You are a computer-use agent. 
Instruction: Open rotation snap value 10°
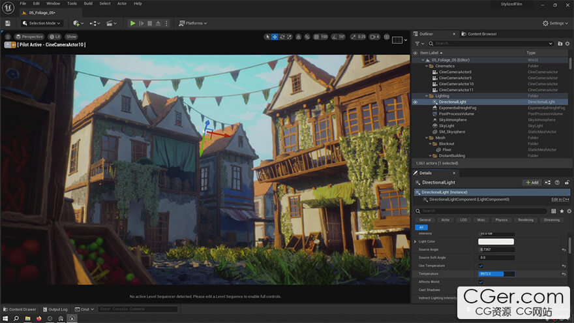[x=342, y=37]
